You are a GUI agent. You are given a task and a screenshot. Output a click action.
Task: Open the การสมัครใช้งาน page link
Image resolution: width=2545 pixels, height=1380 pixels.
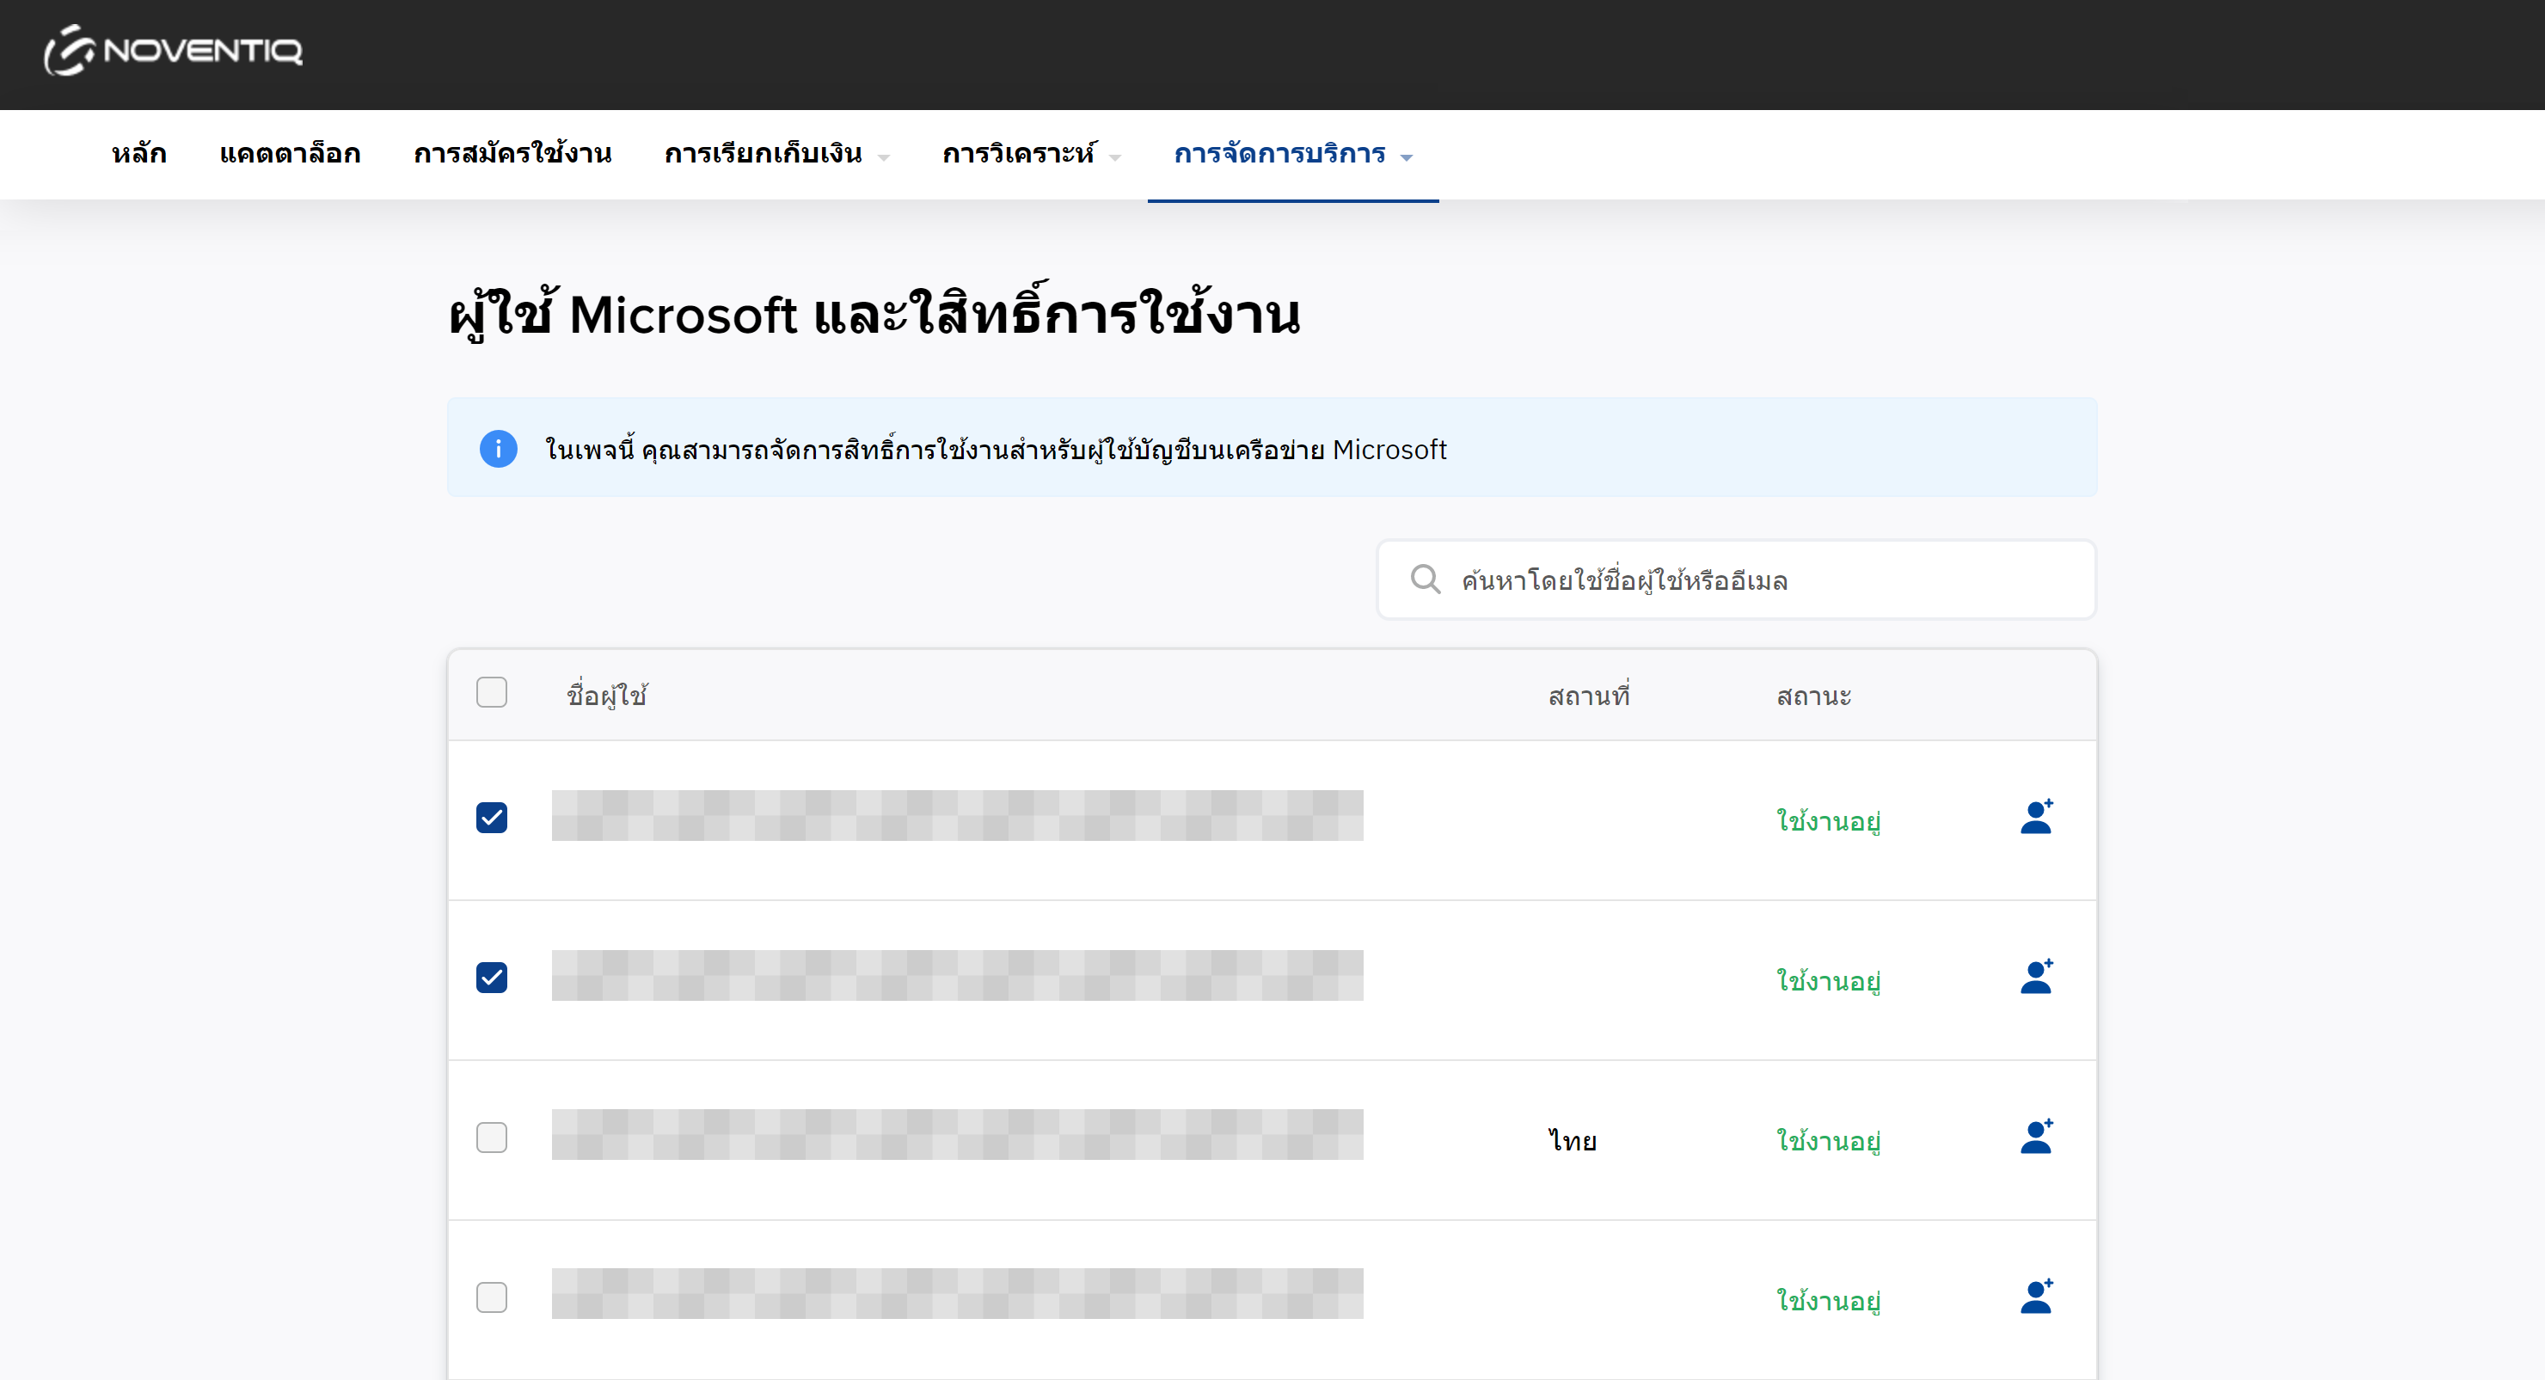coord(512,154)
